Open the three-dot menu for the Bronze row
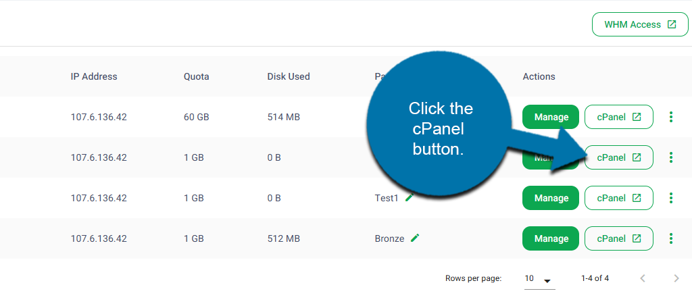 coord(670,238)
